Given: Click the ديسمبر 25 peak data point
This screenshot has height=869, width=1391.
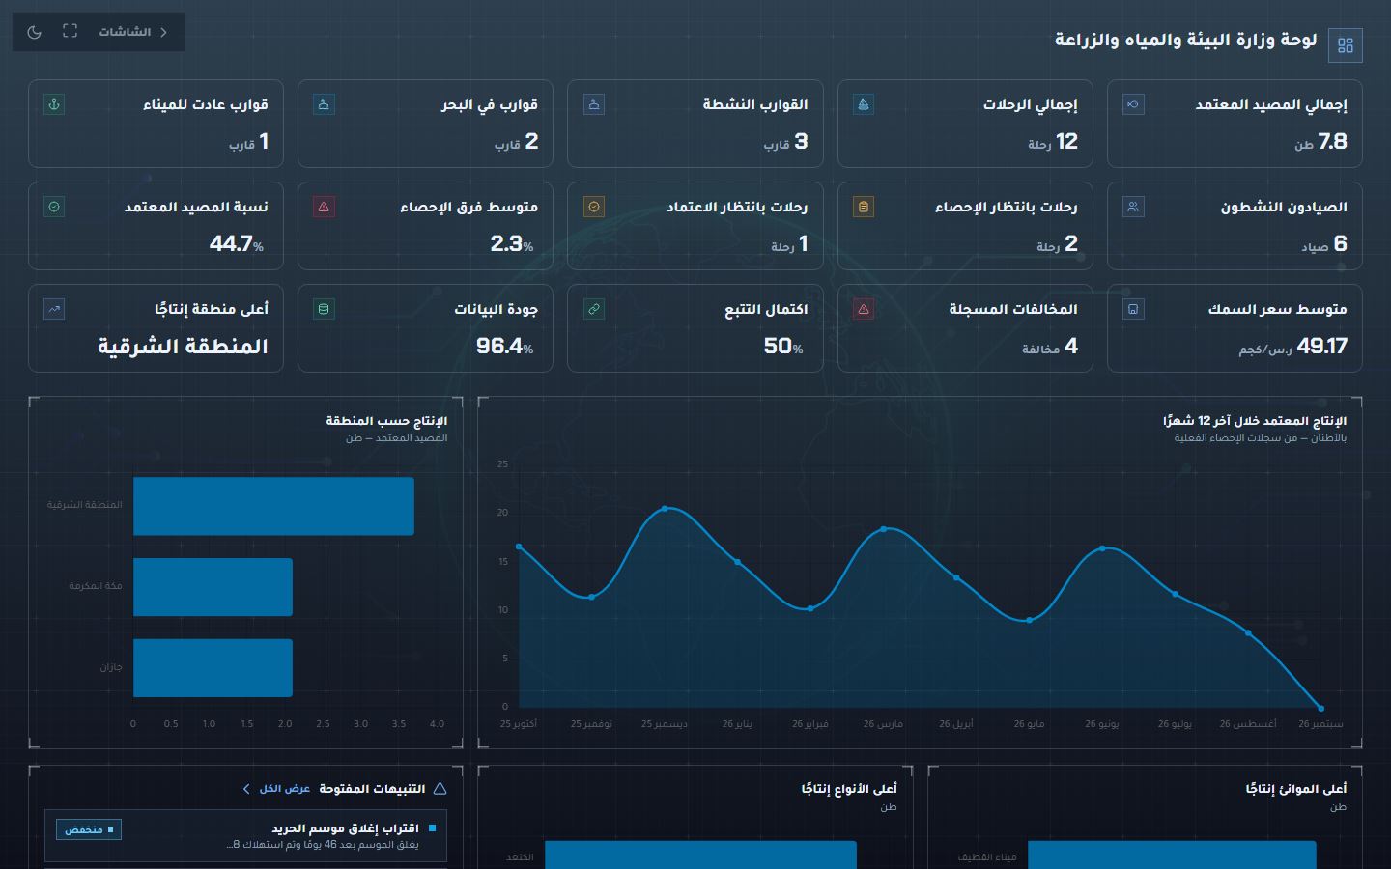Looking at the screenshot, I should click(x=665, y=508).
